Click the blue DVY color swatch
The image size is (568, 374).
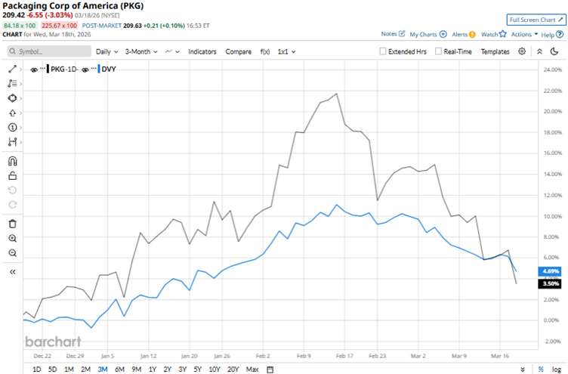[x=99, y=70]
